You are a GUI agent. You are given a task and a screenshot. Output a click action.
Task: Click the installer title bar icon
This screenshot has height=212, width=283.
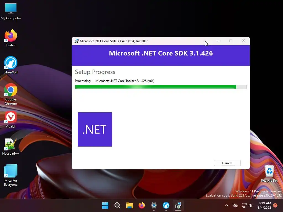[77, 41]
